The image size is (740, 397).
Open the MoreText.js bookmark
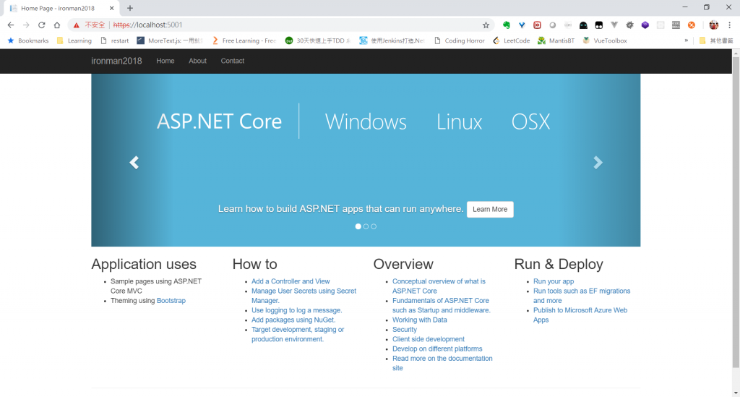click(x=169, y=40)
